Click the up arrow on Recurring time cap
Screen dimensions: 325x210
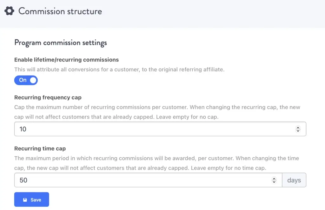pyautogui.click(x=274, y=179)
